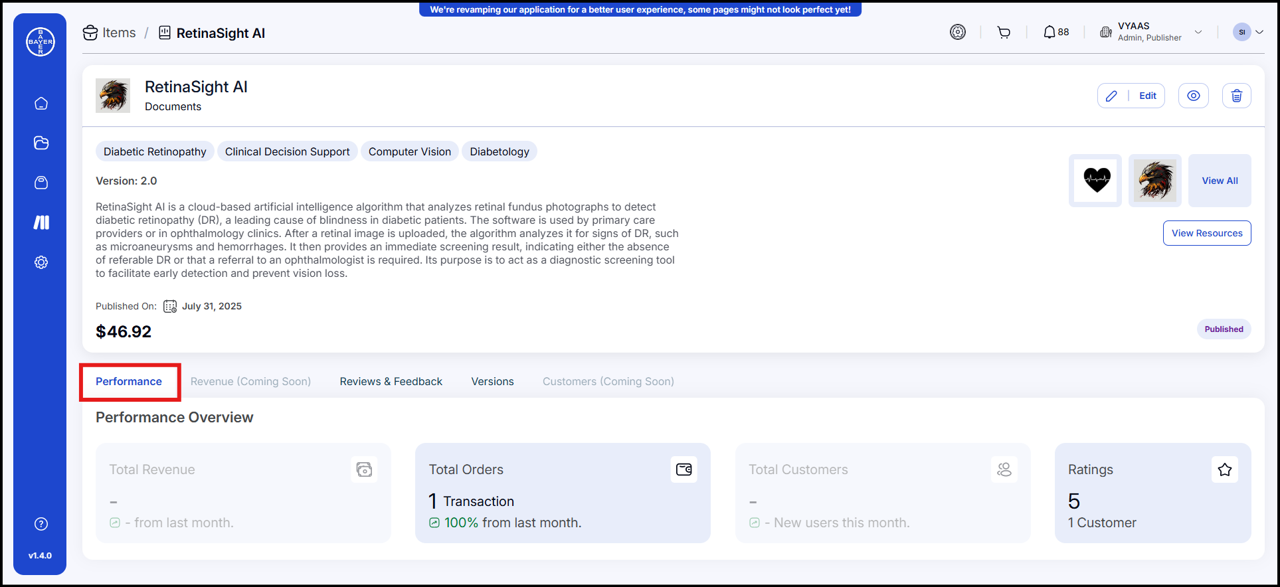This screenshot has height=587, width=1280.
Task: Click the Published status badge
Action: pyautogui.click(x=1224, y=329)
